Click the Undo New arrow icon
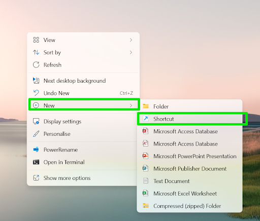 point(36,93)
